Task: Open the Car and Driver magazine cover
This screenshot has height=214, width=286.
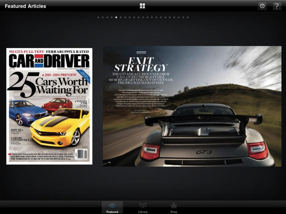Action: [49, 106]
